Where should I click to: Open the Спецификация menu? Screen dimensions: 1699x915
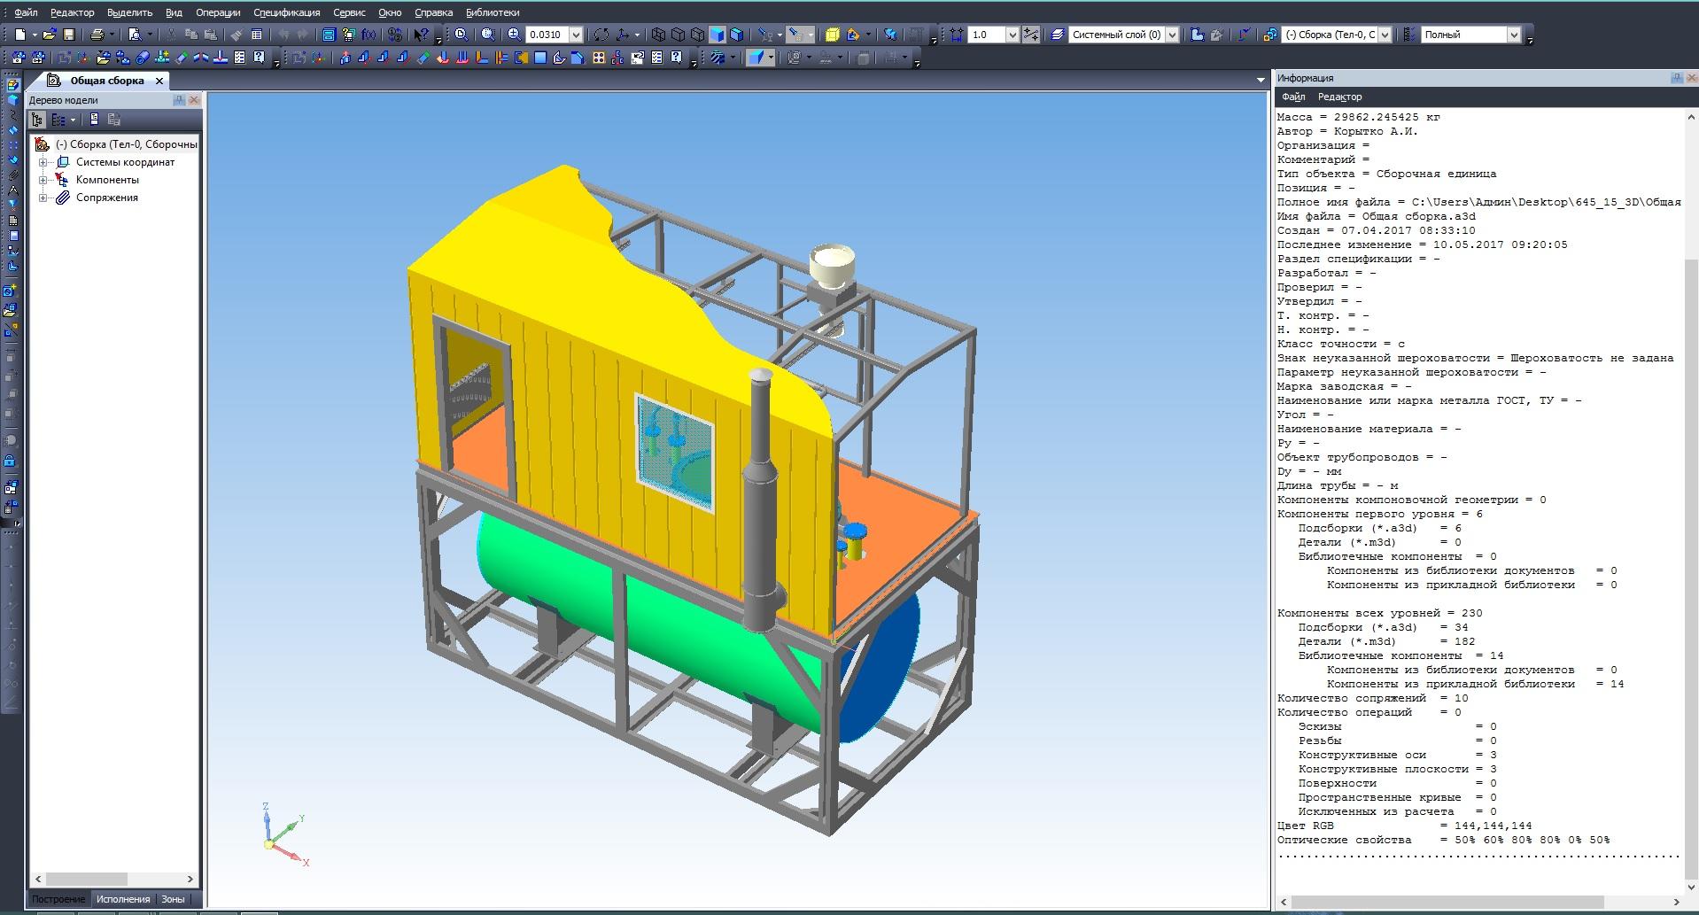coord(286,12)
